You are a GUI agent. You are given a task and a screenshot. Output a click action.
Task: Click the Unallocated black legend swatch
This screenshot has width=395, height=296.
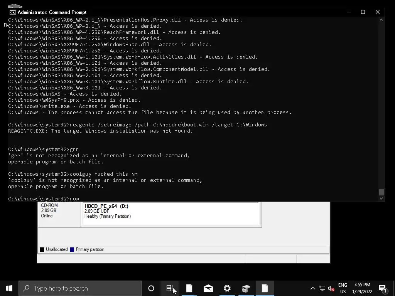coord(42,249)
